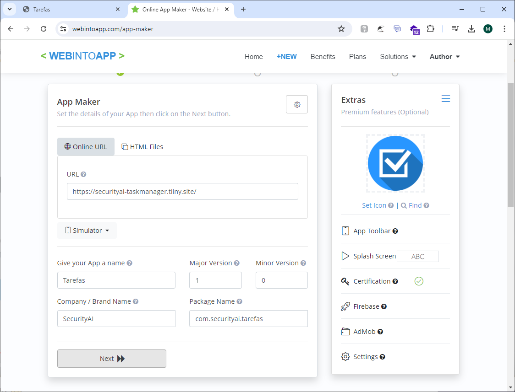515x392 pixels.
Task: Click the Major Version field
Action: [x=215, y=280]
